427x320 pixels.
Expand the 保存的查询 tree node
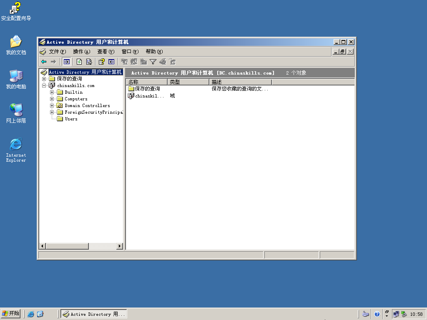coord(44,79)
